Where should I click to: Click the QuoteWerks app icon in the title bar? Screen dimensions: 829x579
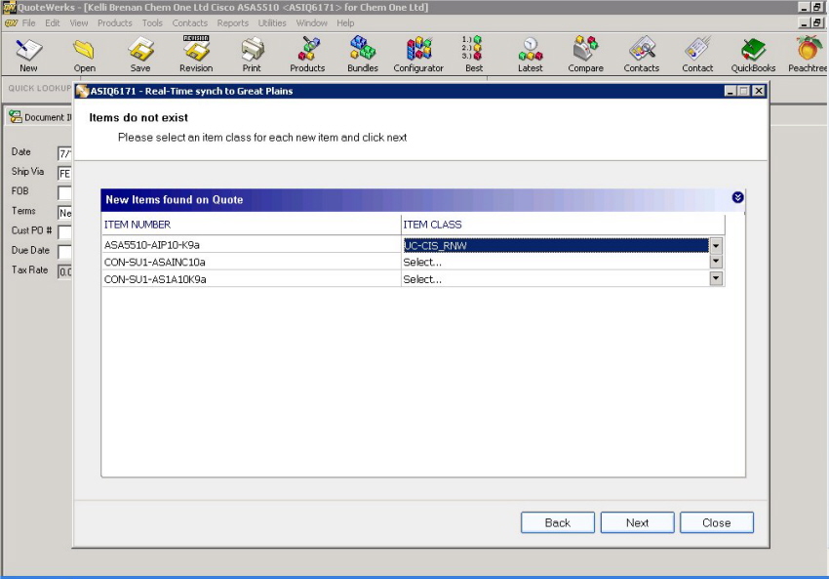(x=9, y=8)
